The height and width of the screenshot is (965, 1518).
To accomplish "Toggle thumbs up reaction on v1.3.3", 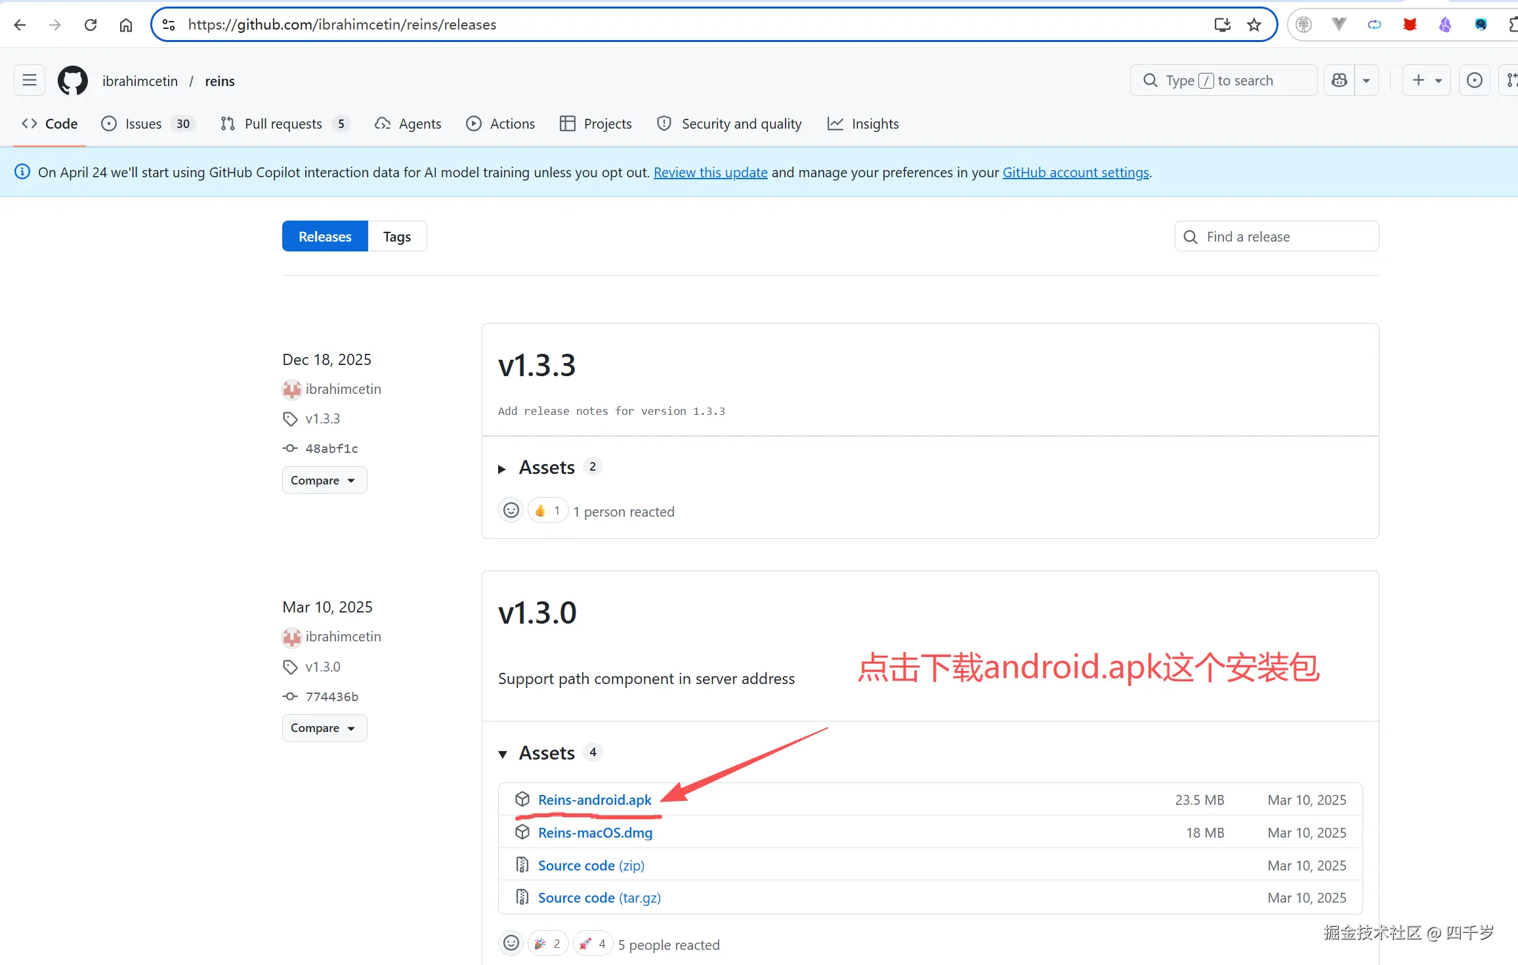I will tap(547, 511).
